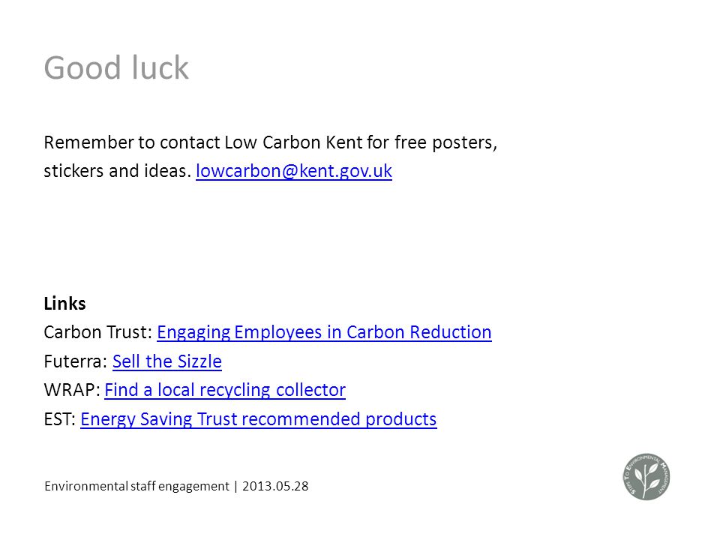This screenshot has width=720, height=540.
Task: Click the Good luck slide title
Action: point(116,68)
